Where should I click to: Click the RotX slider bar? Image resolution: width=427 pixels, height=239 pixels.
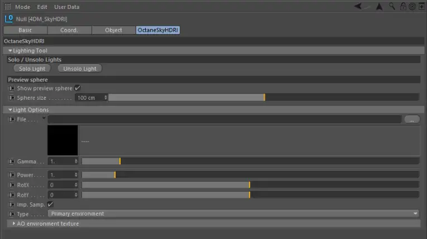(250, 185)
